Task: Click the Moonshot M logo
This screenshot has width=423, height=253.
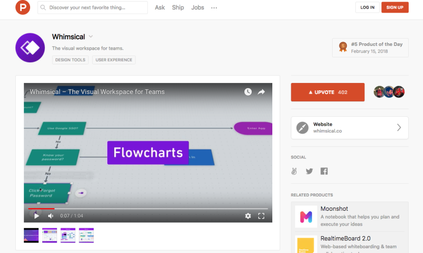Action: 306,217
